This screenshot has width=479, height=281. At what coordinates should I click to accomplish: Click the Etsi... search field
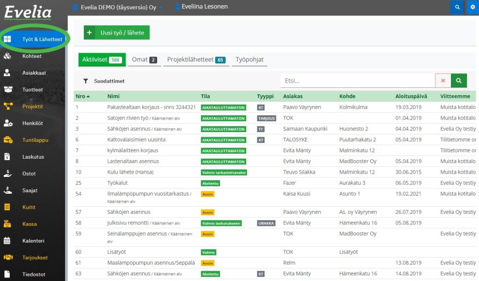click(358, 81)
